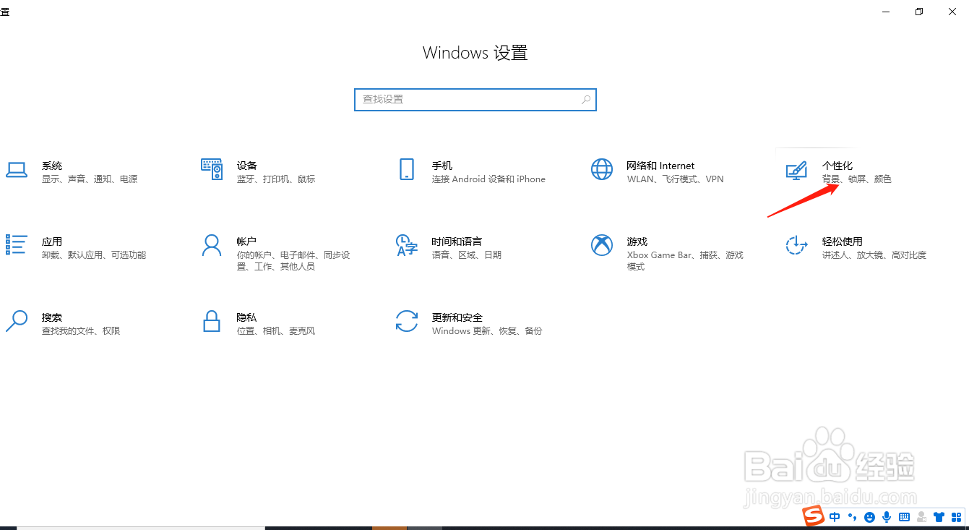Activate Sogou voice input microphone icon

[887, 517]
